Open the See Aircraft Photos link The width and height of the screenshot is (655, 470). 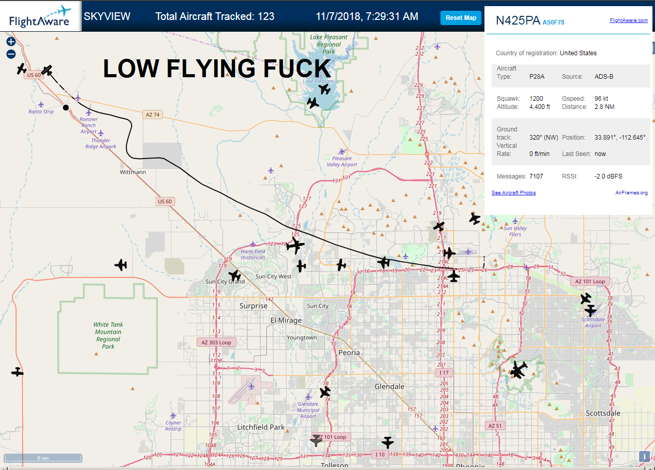514,193
